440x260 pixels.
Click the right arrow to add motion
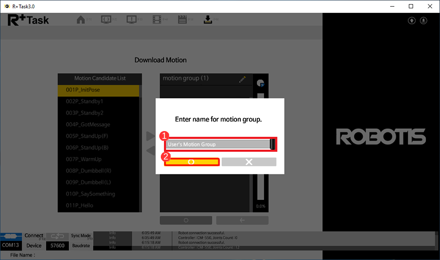pyautogui.click(x=150, y=136)
